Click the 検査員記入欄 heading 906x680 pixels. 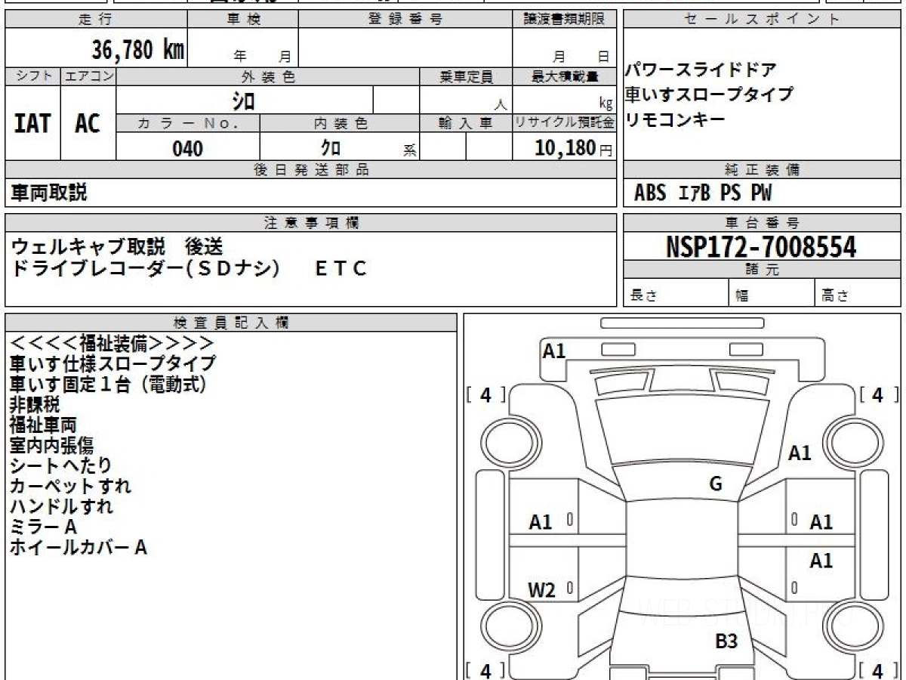point(231,322)
